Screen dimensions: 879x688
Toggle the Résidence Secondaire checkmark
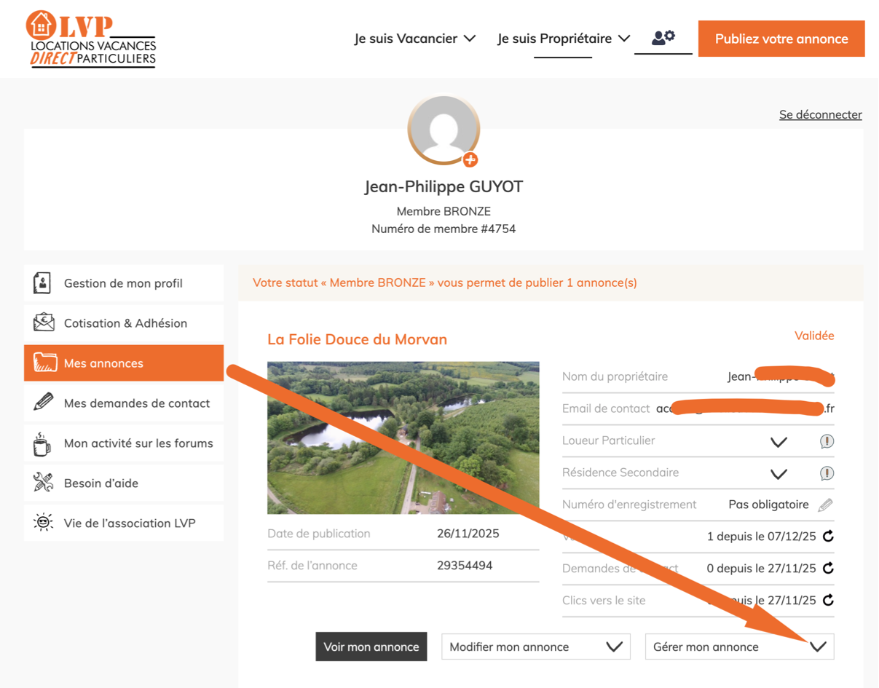[779, 473]
